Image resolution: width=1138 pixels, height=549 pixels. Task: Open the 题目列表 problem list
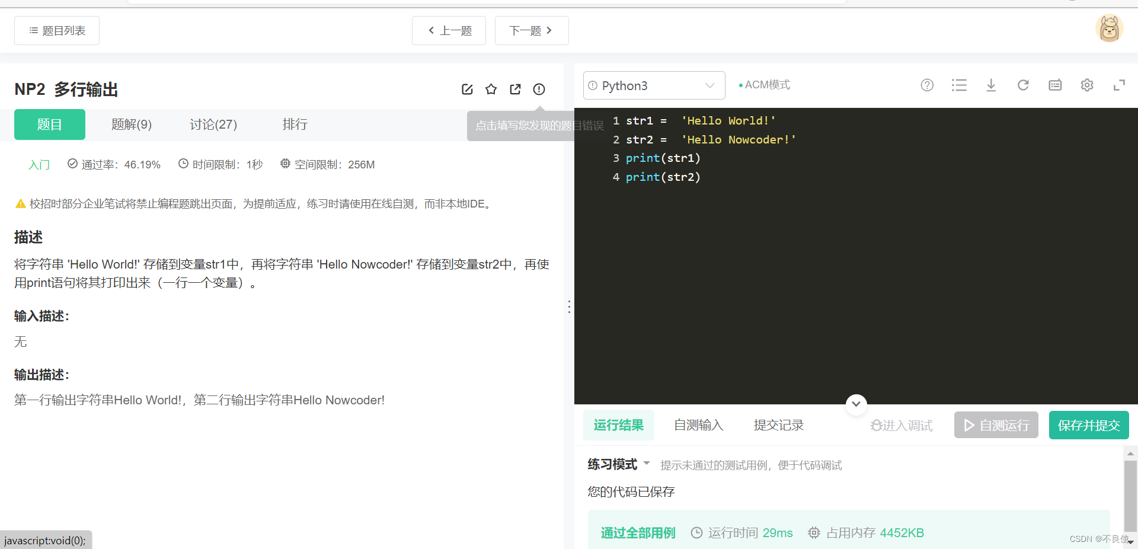(x=57, y=31)
